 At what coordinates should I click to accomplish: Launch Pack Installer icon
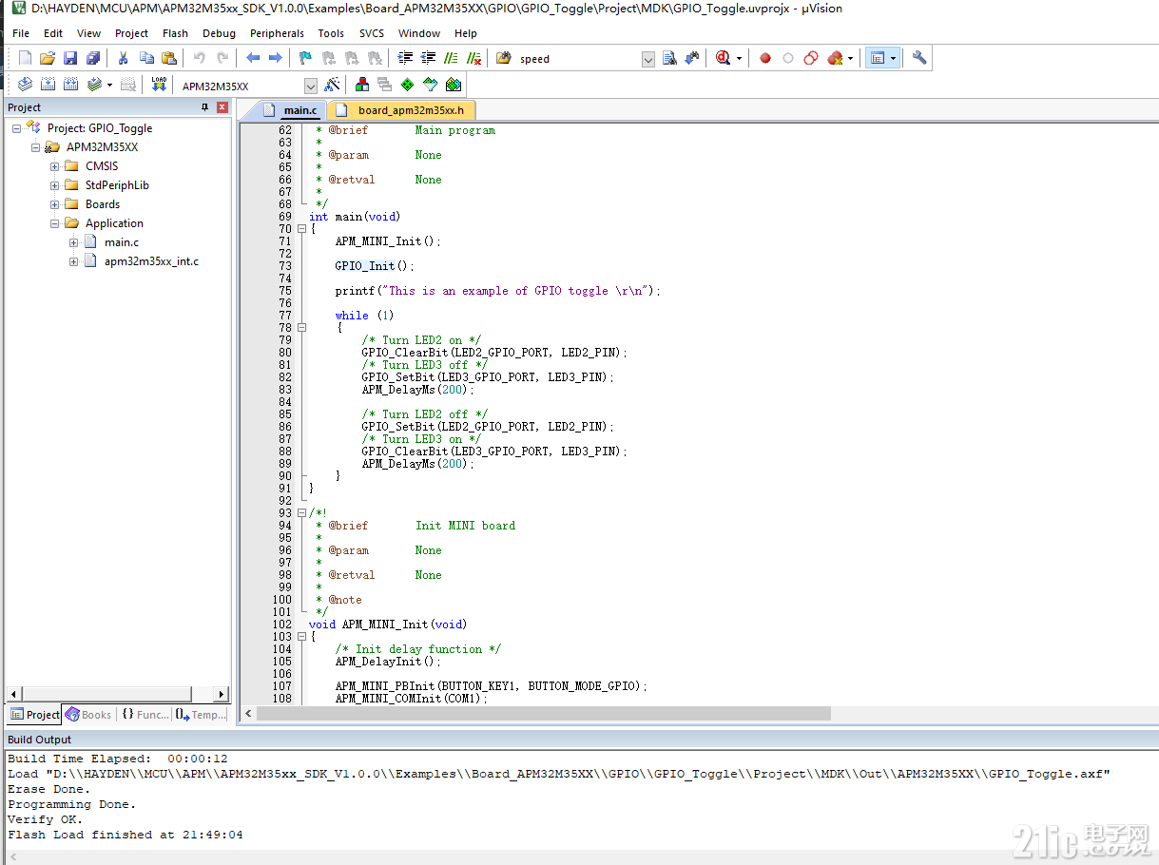454,85
